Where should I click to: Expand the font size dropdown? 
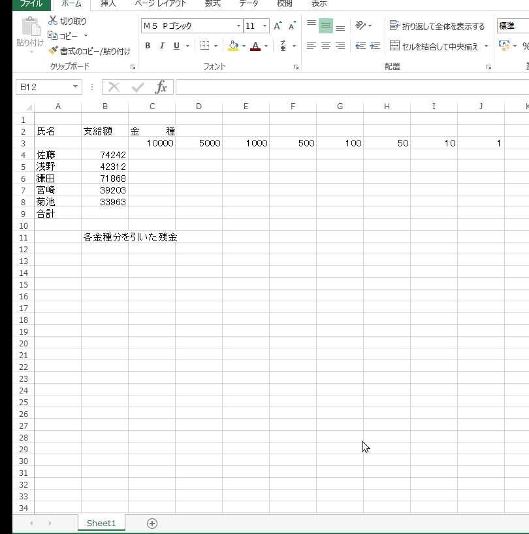click(x=264, y=26)
